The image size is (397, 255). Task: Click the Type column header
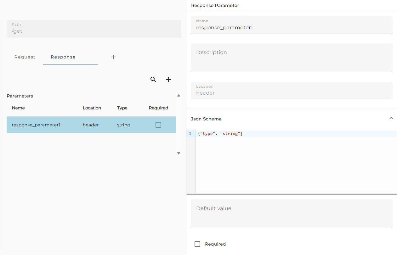click(x=122, y=108)
